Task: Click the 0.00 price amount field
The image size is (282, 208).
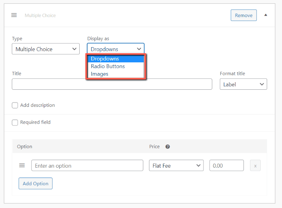Action: pos(226,165)
